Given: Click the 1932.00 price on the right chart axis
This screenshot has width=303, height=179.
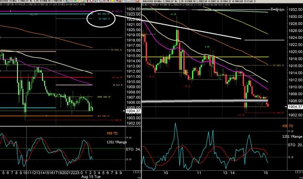Looking at the screenshot, I should click(x=295, y=10).
